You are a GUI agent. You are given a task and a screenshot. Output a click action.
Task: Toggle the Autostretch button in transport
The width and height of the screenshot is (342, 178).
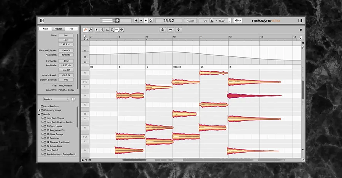(x=237, y=21)
